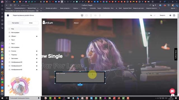Expand the Сервисы bookmarks folder
The height and width of the screenshot is (100, 179).
tap(76, 8)
